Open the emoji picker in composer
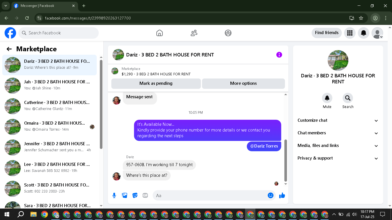 tap(270, 195)
